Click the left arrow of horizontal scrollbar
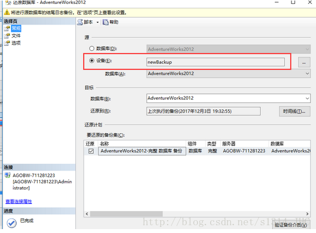 (x=87, y=213)
